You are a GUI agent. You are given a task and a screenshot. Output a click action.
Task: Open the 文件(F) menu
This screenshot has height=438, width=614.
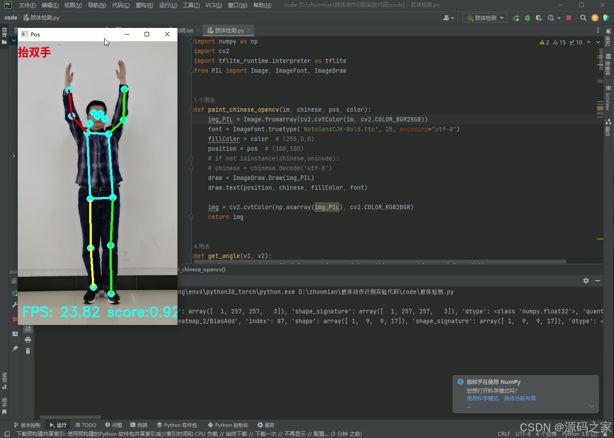(28, 5)
